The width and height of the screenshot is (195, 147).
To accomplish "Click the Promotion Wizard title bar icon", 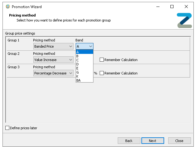I will click(x=8, y=7).
